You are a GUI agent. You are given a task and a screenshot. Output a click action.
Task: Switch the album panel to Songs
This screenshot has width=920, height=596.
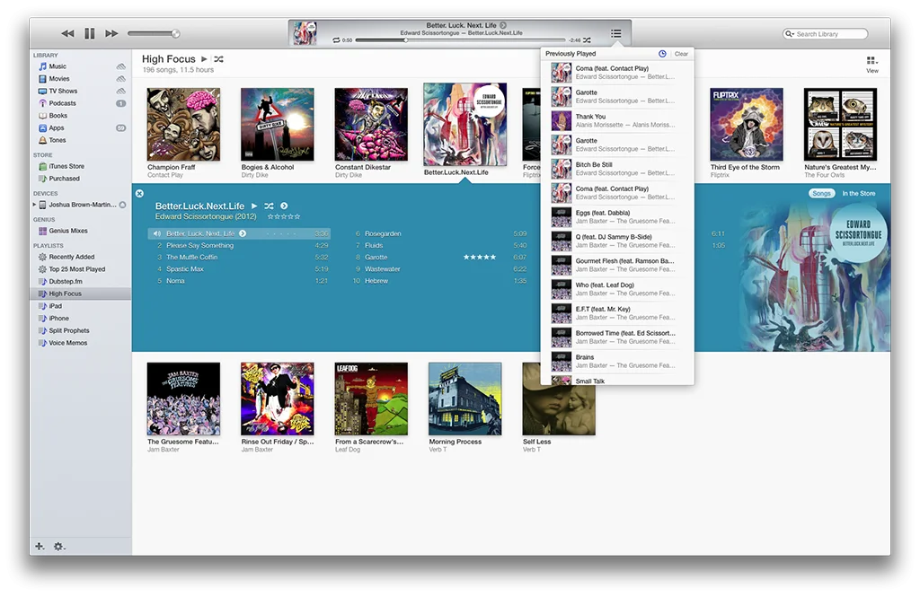821,193
